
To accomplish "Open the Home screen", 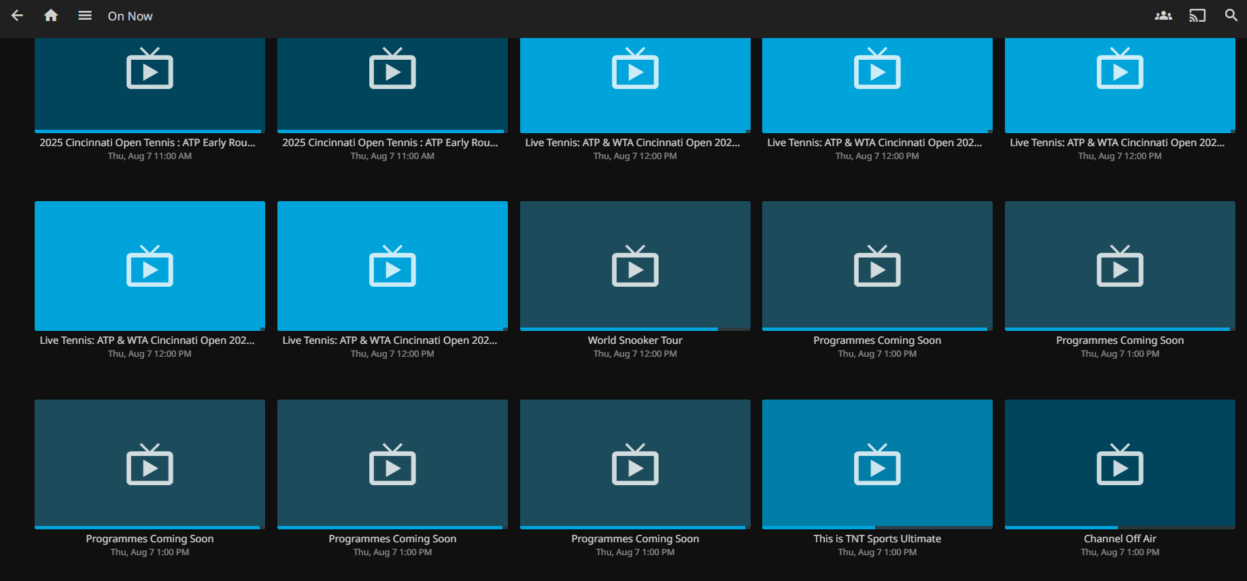I will point(51,16).
